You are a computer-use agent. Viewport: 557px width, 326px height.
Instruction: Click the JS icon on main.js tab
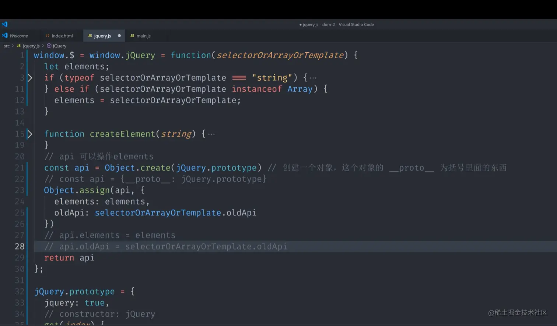point(132,36)
